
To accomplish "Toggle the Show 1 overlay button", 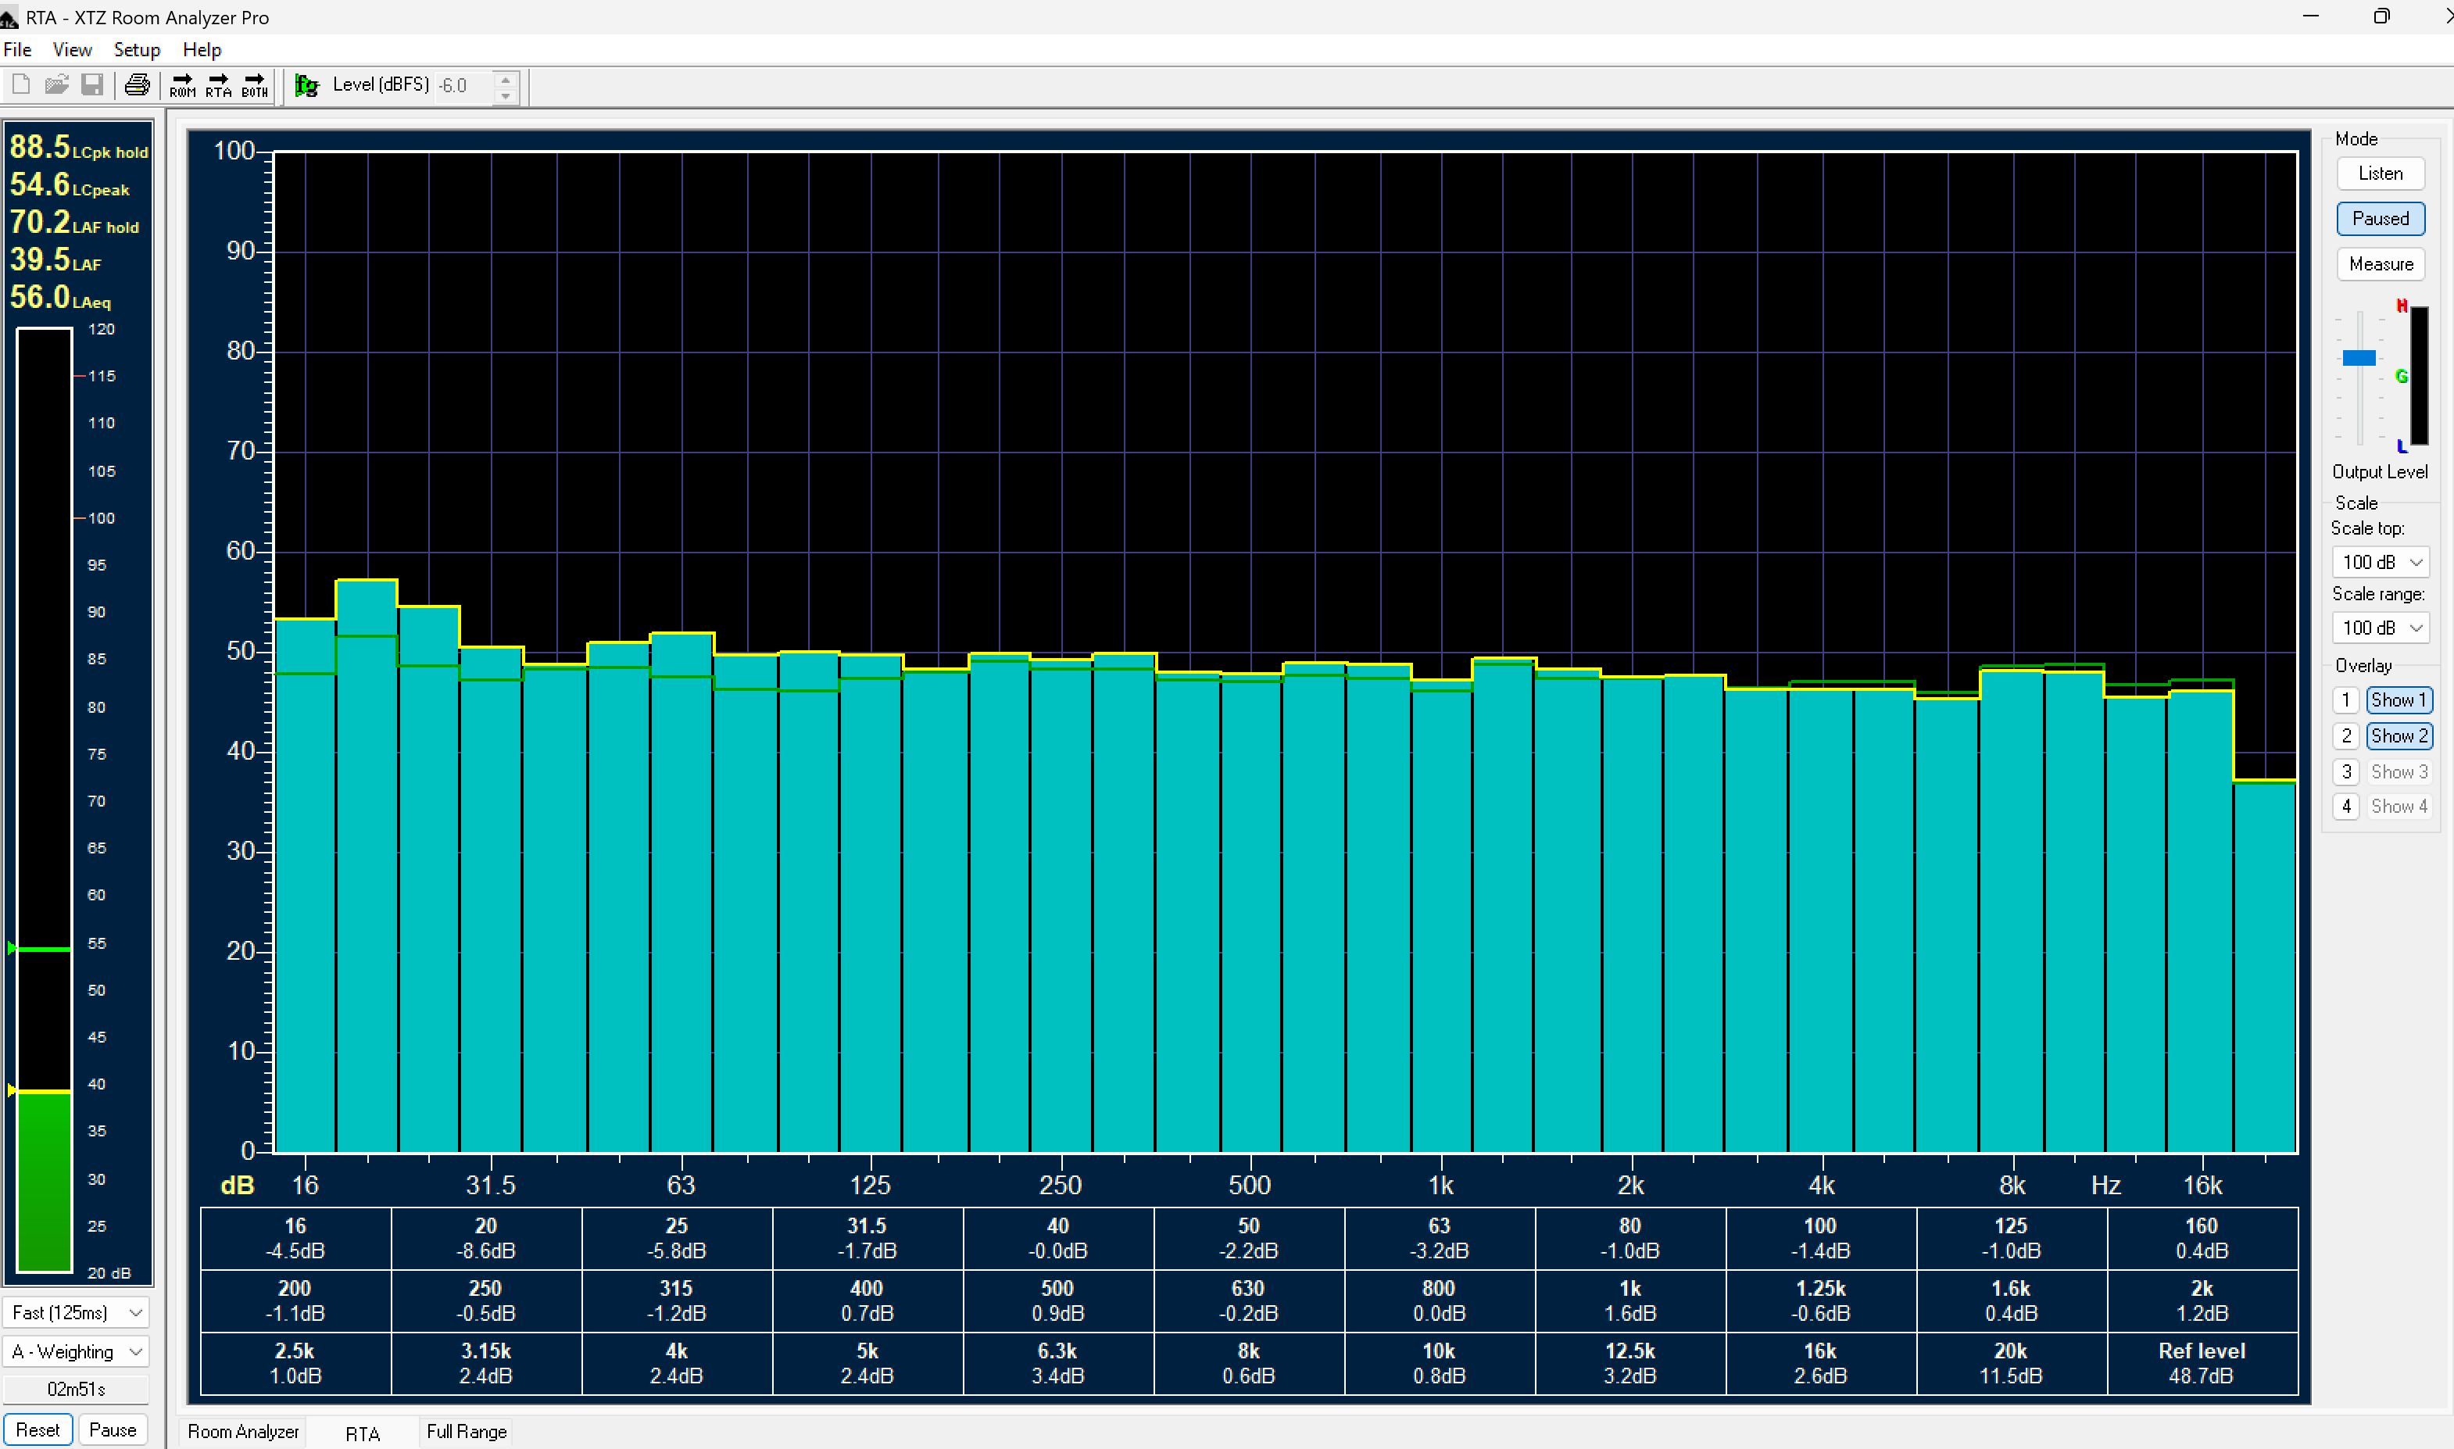I will (2398, 700).
